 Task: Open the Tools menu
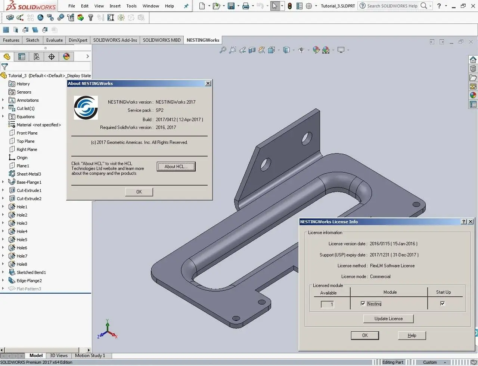click(x=131, y=6)
